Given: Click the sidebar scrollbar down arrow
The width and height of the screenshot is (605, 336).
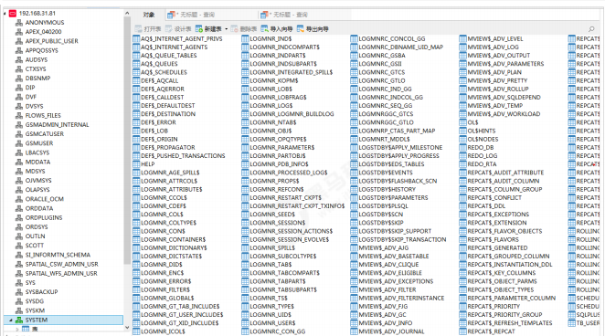Looking at the screenshot, I should click(x=127, y=328).
